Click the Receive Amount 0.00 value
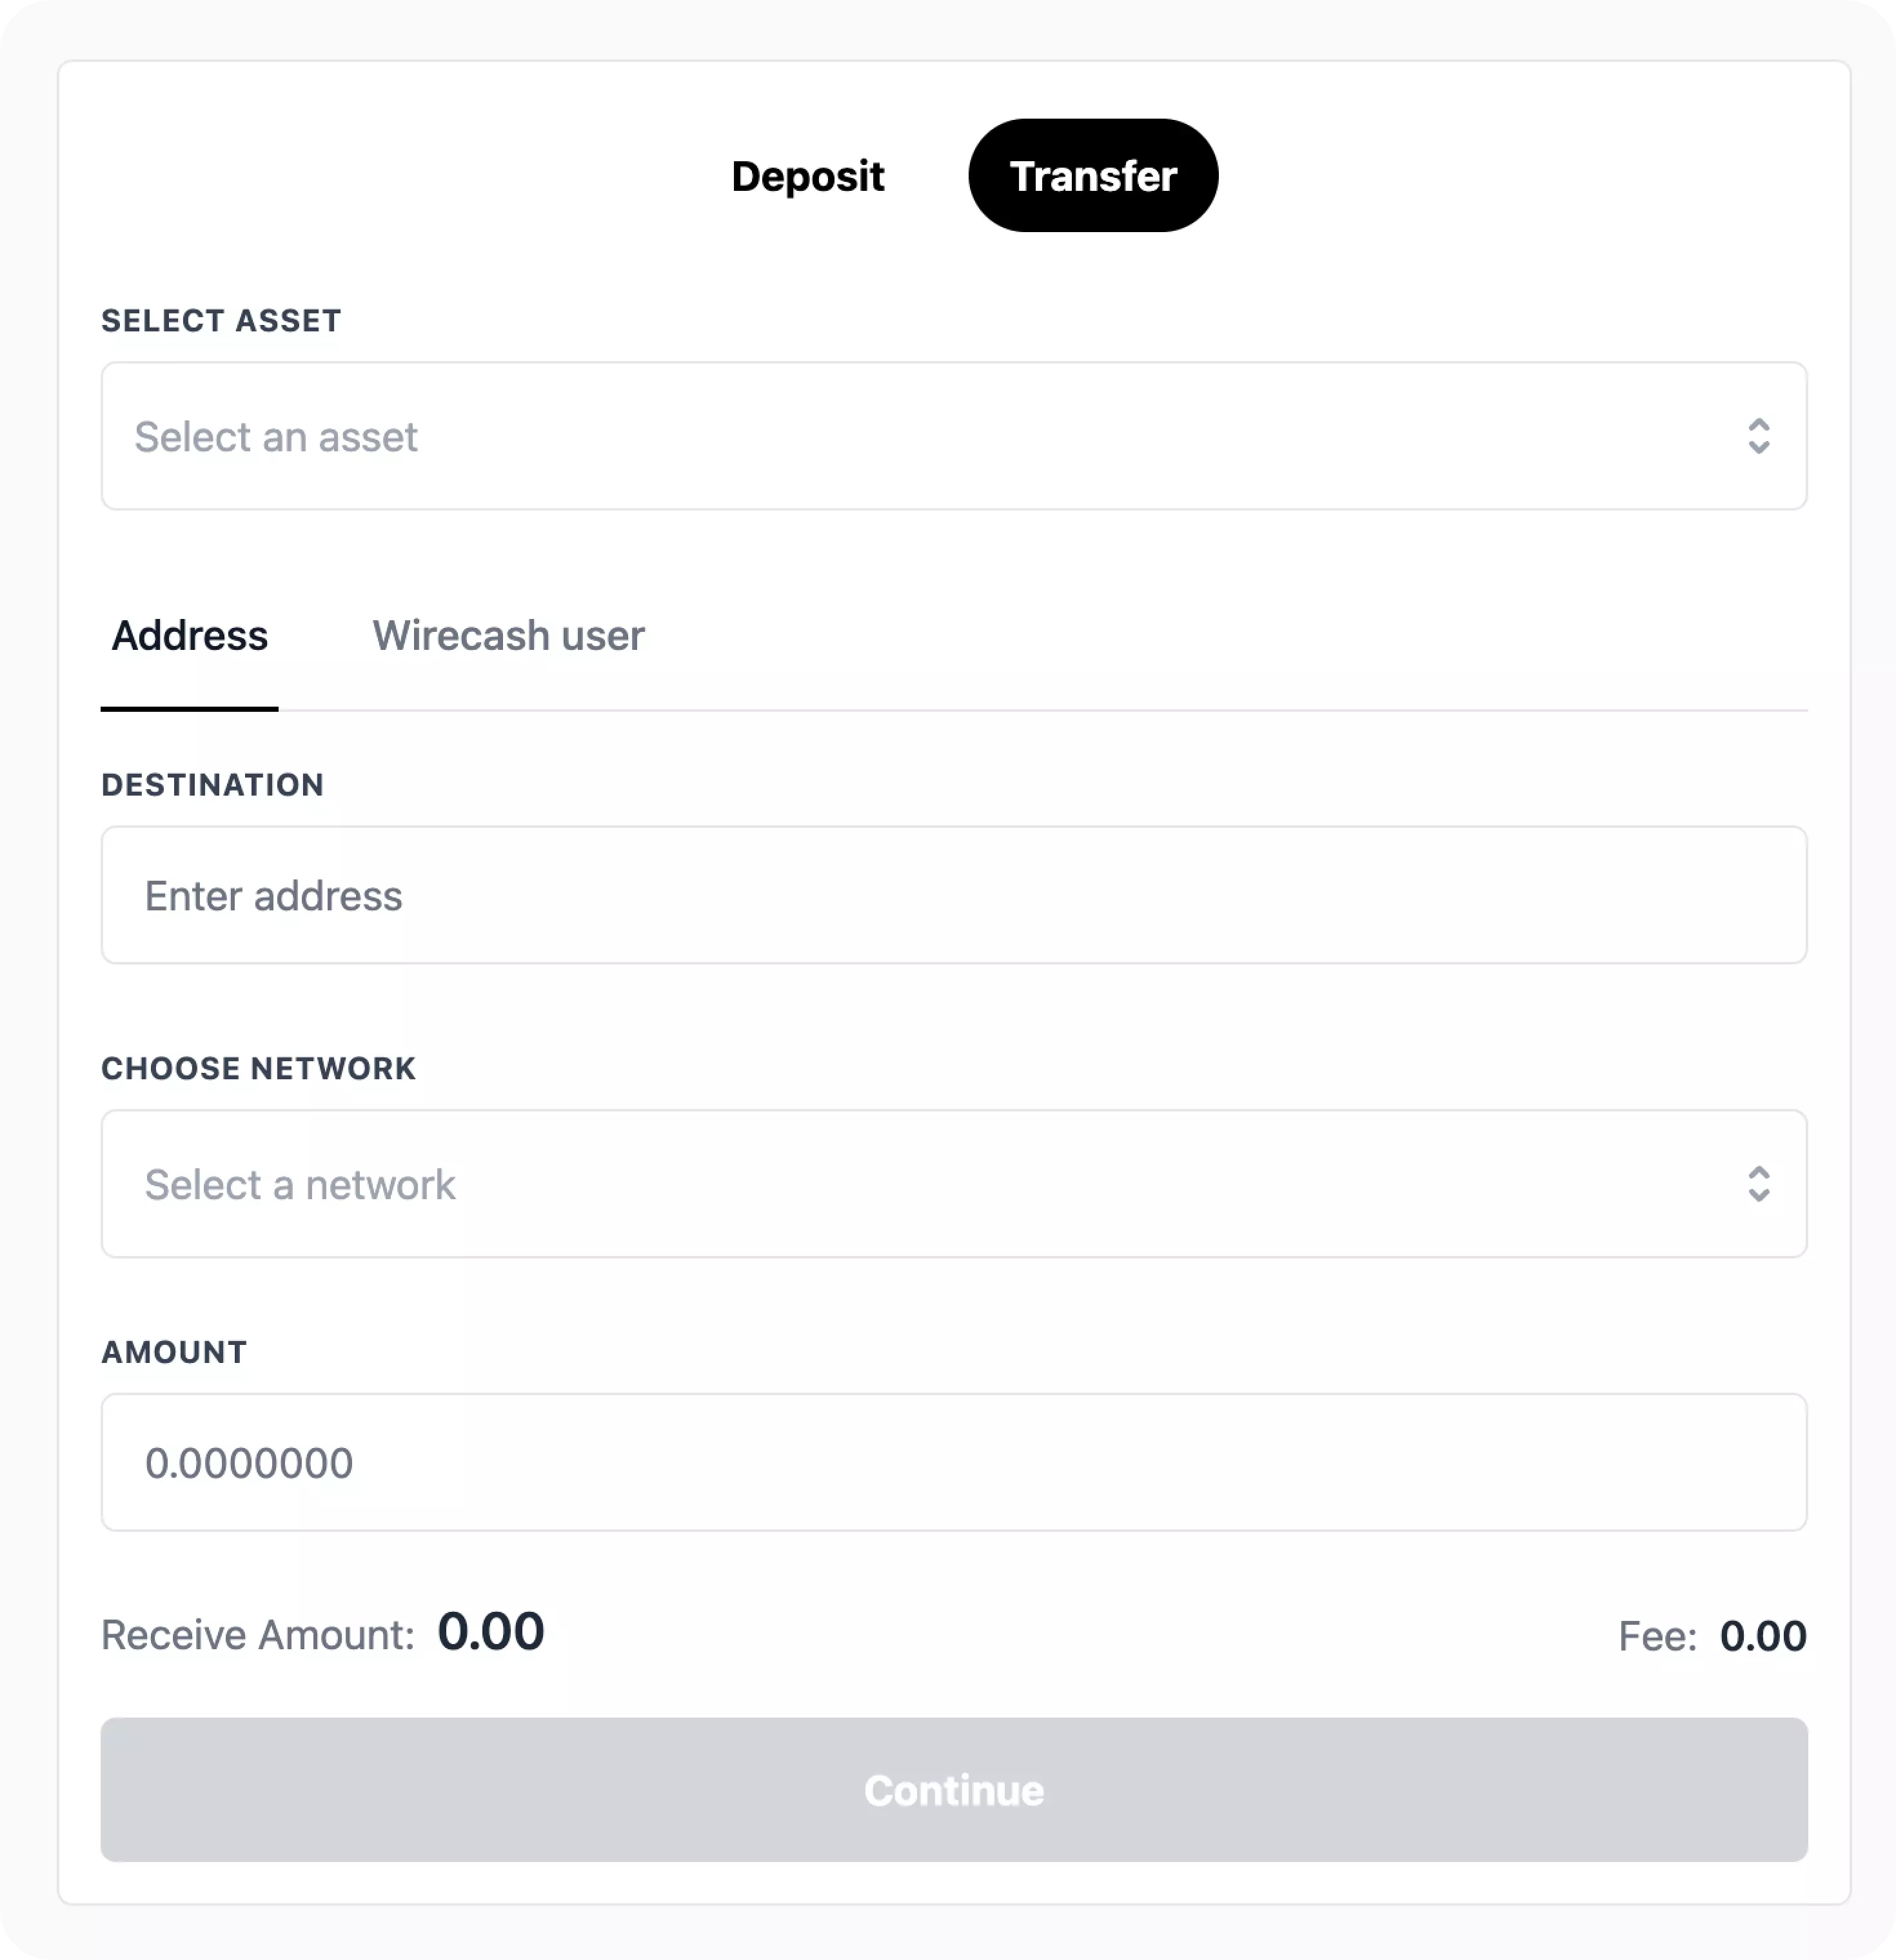Screen dimensions: 1896x1960 490,1632
